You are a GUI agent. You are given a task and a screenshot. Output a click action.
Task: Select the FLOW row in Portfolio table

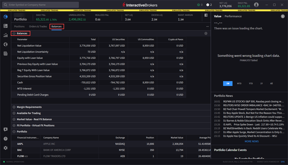click(111, 156)
